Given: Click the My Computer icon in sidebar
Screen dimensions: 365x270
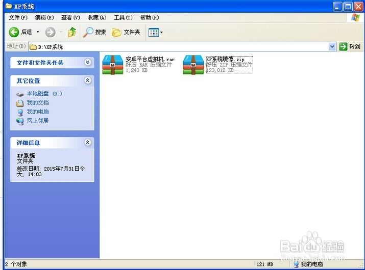Looking at the screenshot, I should click(x=20, y=113).
